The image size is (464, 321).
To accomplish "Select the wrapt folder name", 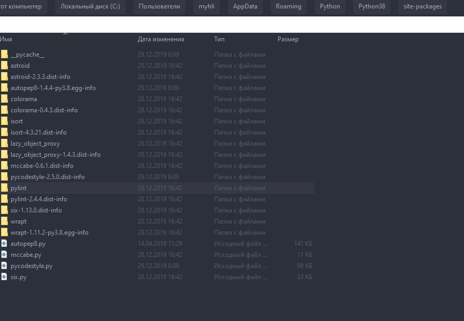I will click(19, 221).
